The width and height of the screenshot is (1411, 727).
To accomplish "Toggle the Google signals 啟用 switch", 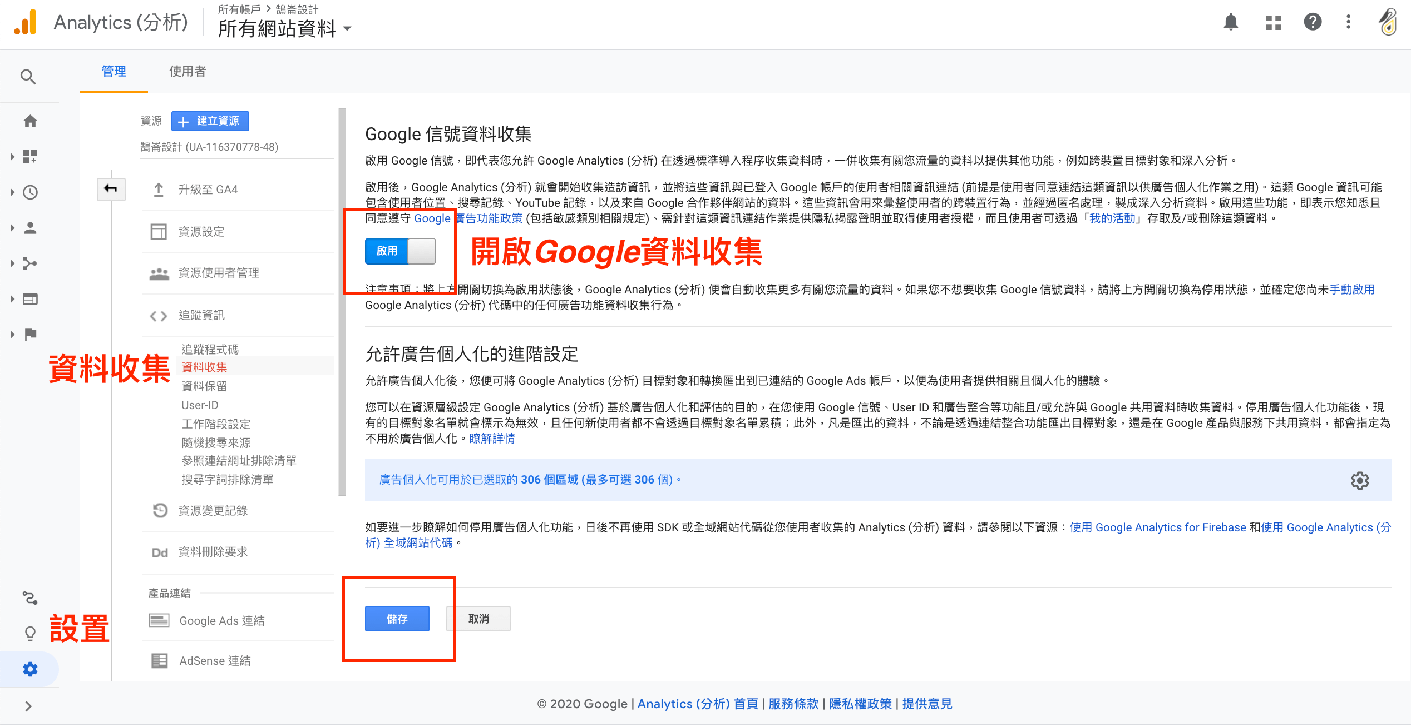I will click(400, 251).
